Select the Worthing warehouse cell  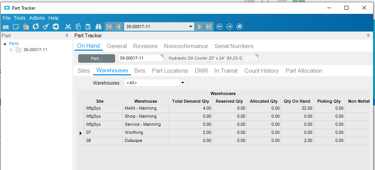pyautogui.click(x=146, y=133)
